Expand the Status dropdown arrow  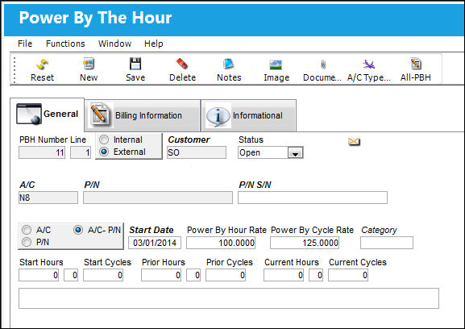click(295, 152)
